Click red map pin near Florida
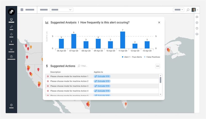 click(x=126, y=104)
